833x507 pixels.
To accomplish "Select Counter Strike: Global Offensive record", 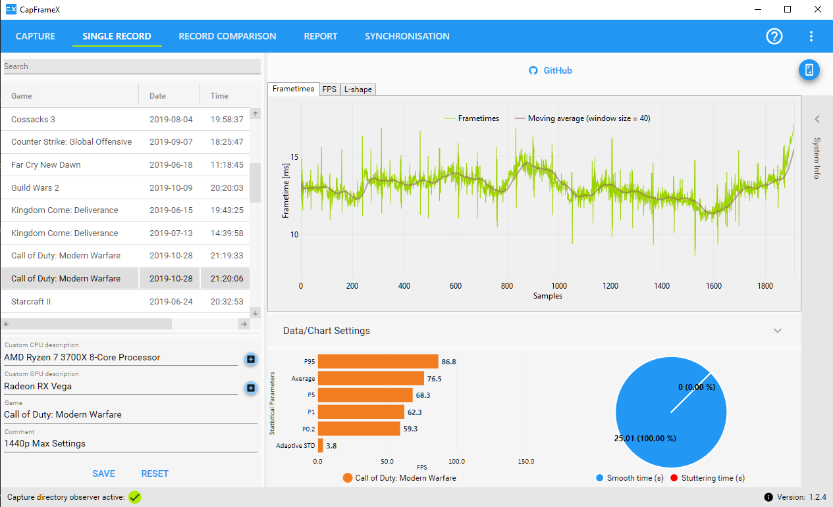I will [x=125, y=142].
